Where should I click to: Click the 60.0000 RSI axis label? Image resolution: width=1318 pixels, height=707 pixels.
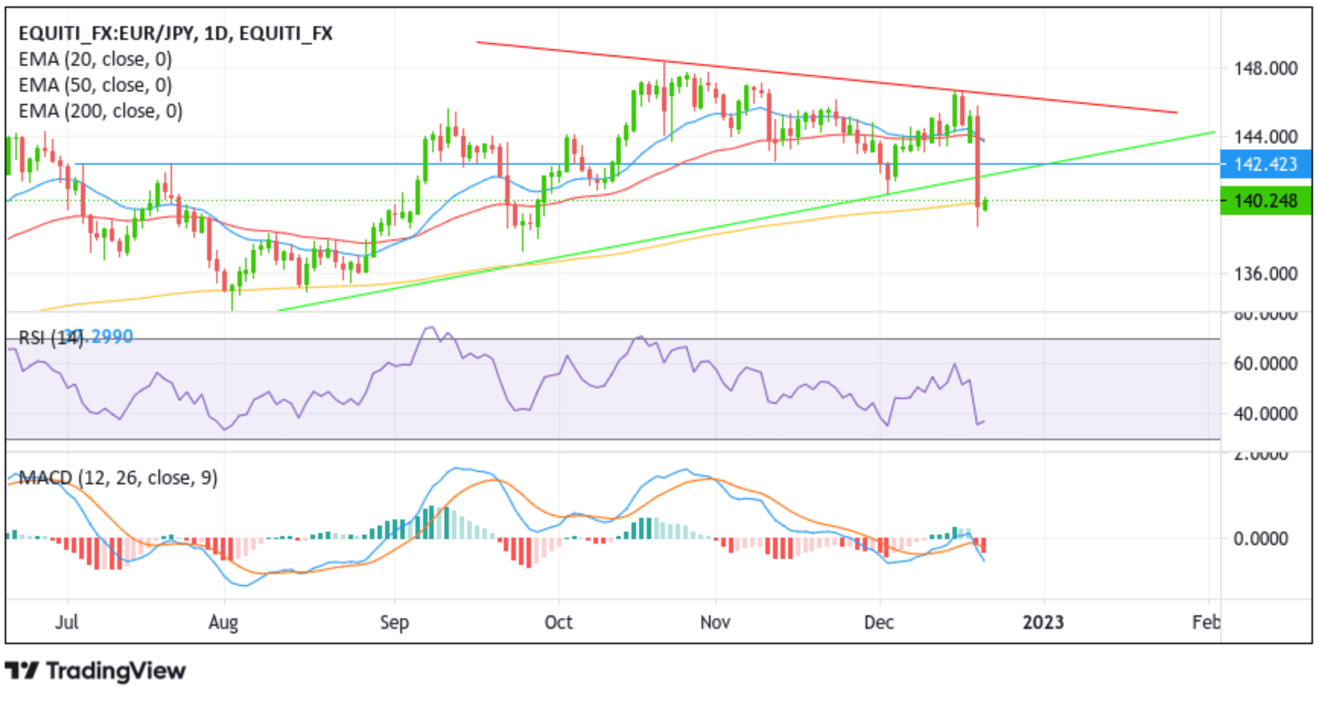click(x=1266, y=364)
